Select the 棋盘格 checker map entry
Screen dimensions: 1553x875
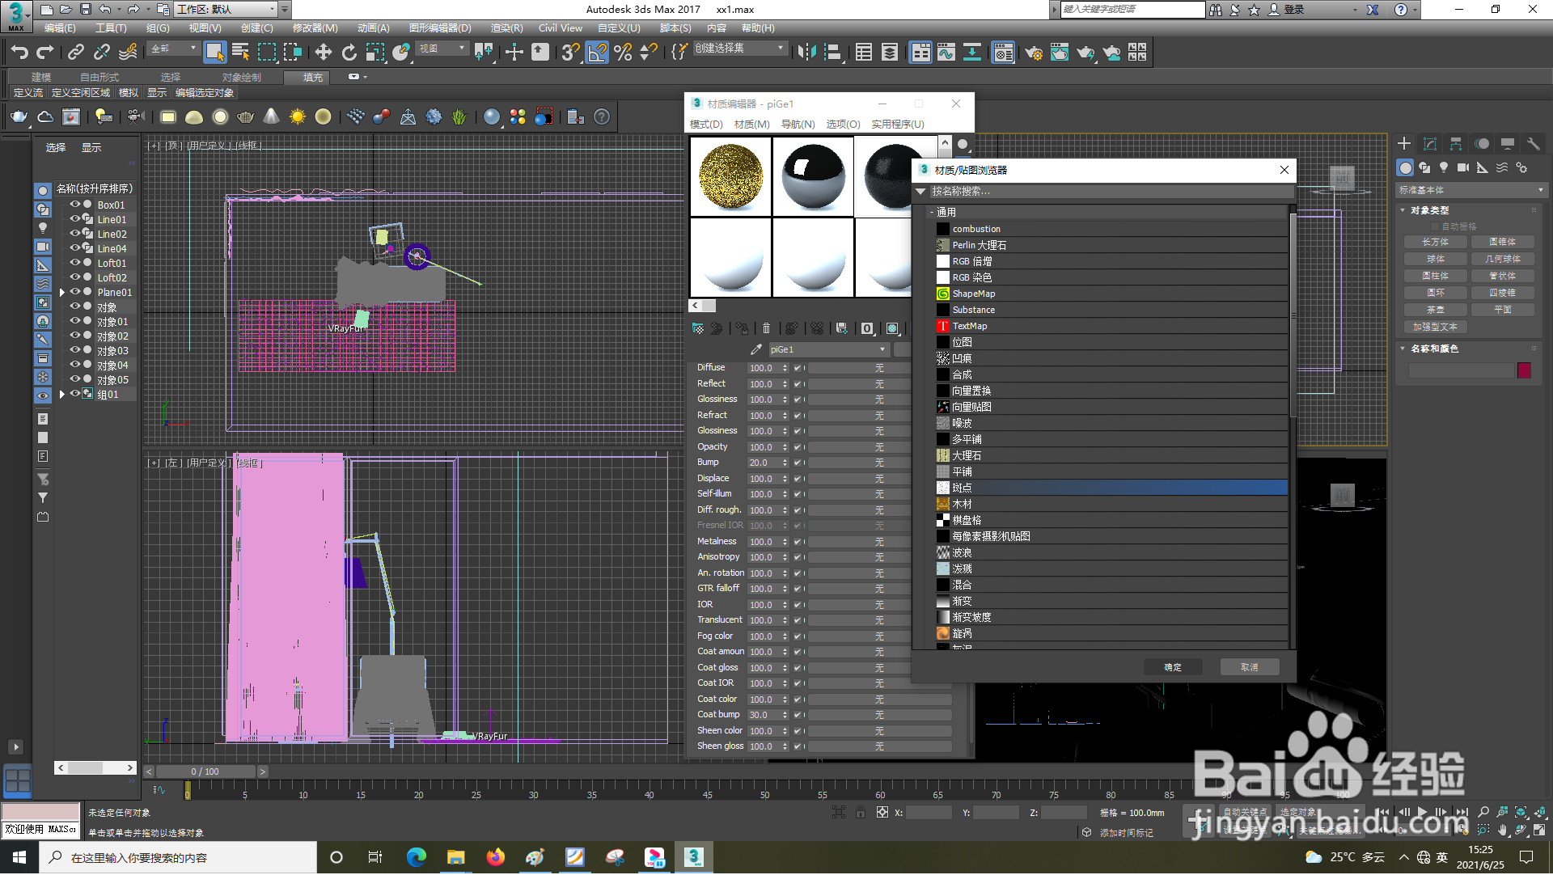pyautogui.click(x=967, y=520)
